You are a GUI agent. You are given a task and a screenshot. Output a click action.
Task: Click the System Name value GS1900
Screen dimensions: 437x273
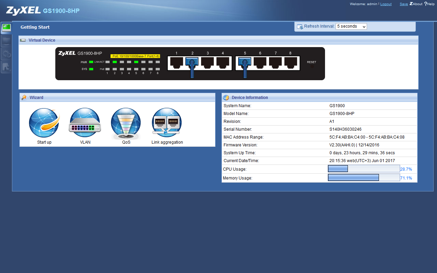337,106
